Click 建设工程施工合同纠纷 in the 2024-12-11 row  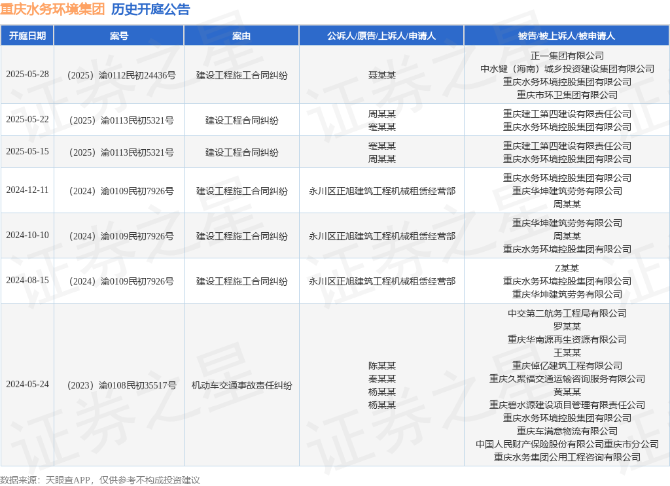(x=242, y=191)
